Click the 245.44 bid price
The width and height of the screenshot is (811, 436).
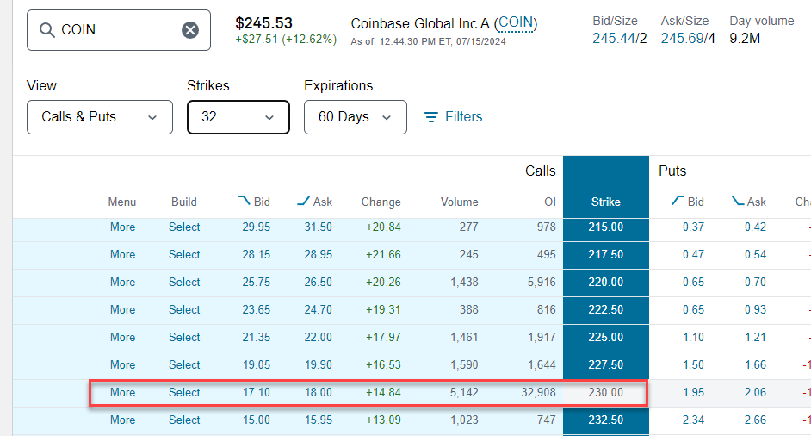coord(614,38)
